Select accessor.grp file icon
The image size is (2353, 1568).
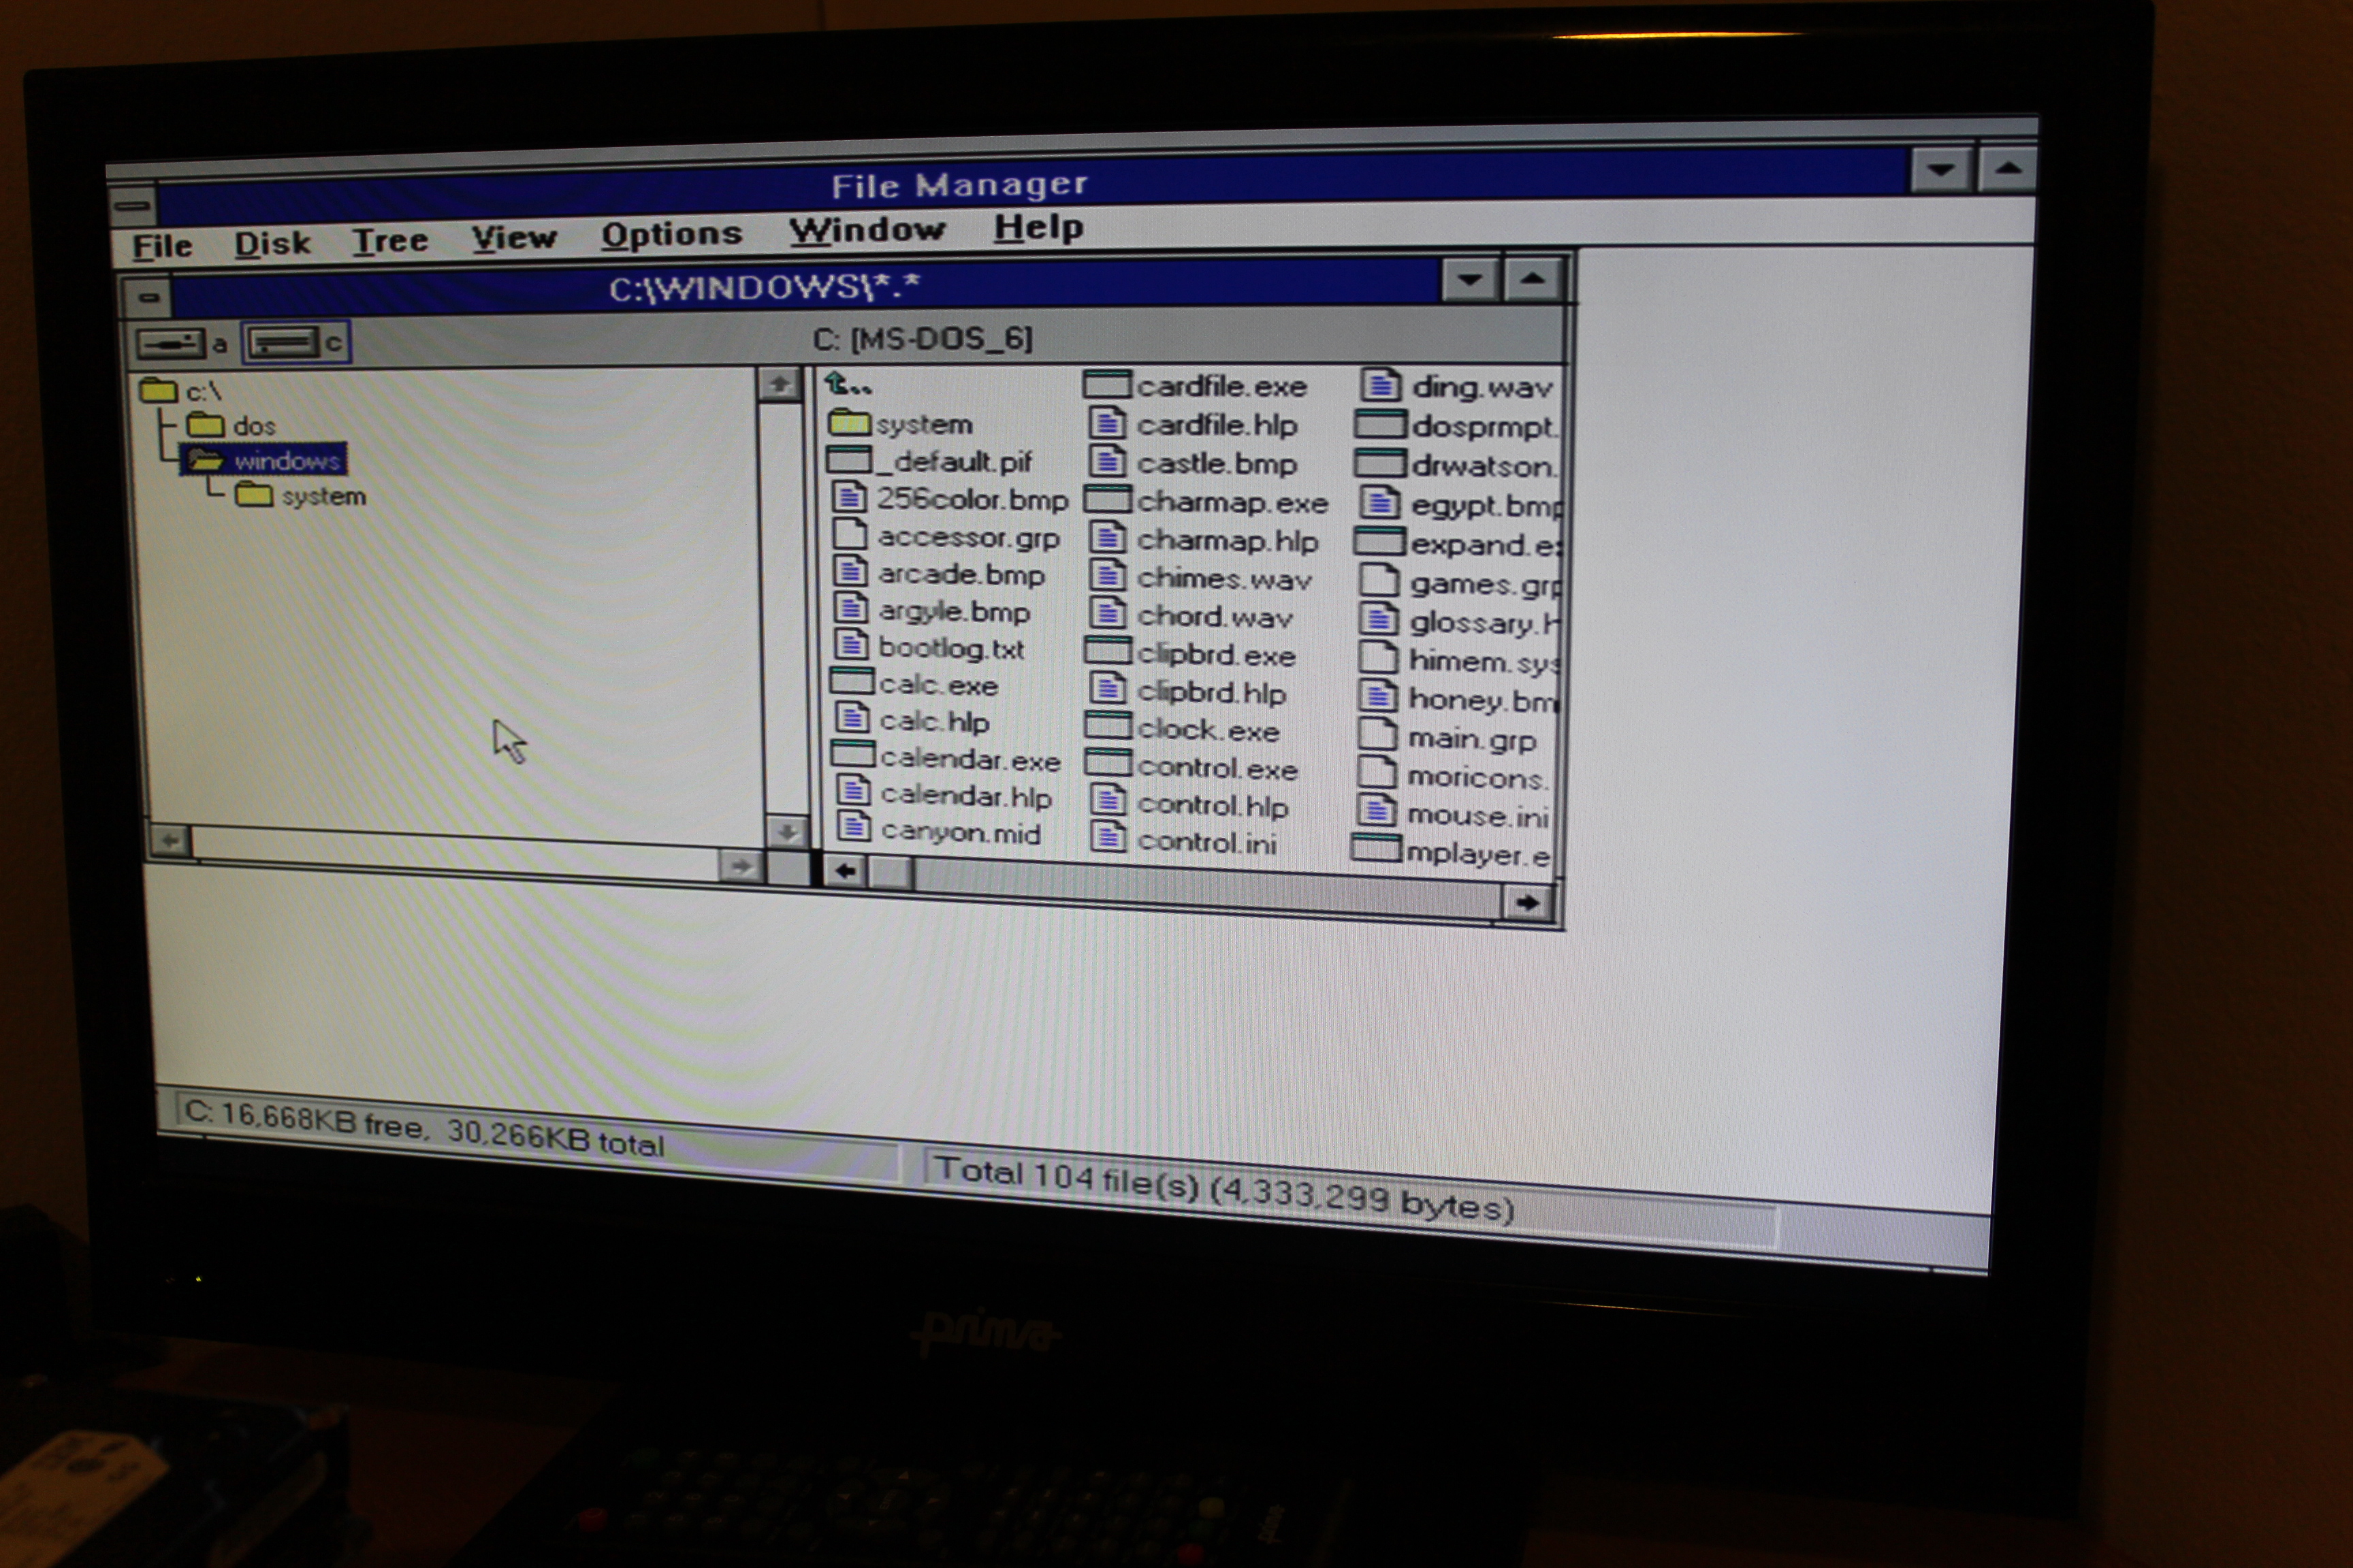tap(850, 535)
